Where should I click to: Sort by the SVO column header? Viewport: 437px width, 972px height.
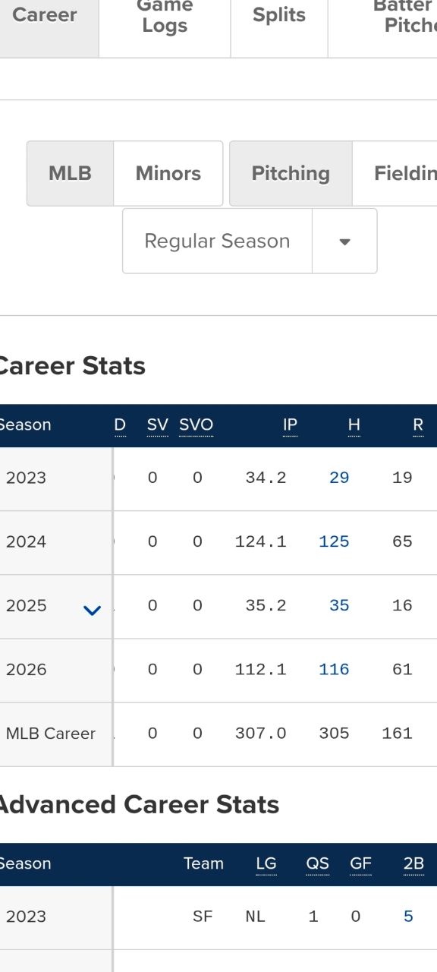(x=196, y=425)
